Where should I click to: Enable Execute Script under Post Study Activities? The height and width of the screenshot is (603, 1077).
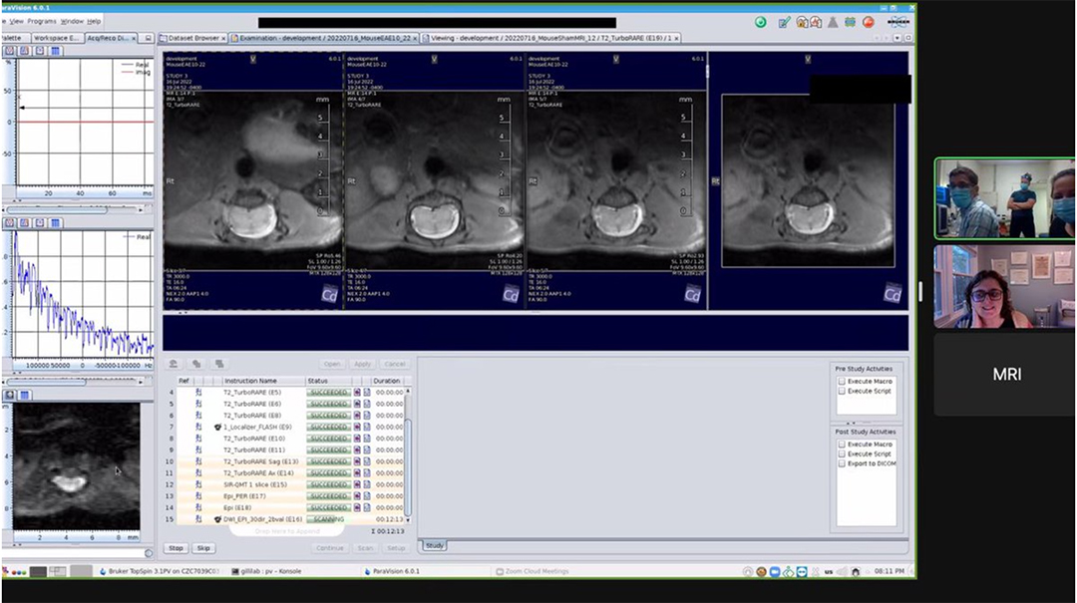pos(843,453)
